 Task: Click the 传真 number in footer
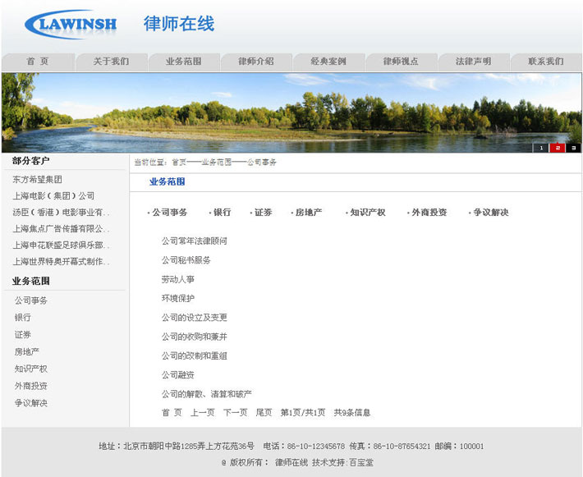(x=390, y=446)
